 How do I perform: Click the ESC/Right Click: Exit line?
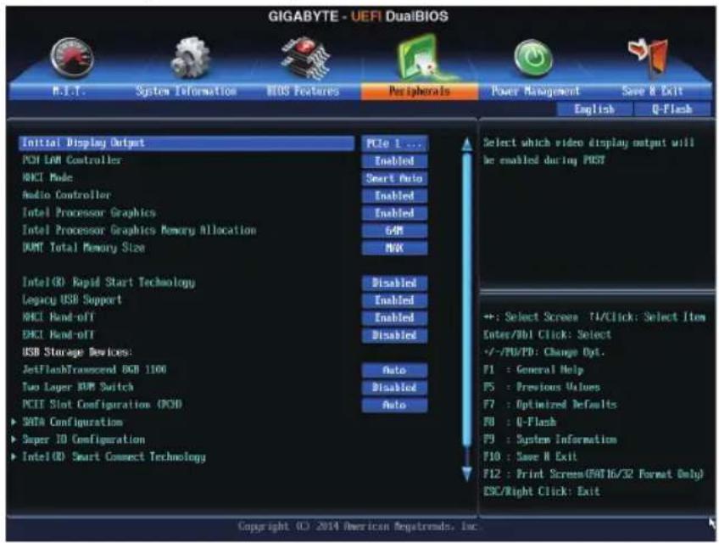click(542, 491)
